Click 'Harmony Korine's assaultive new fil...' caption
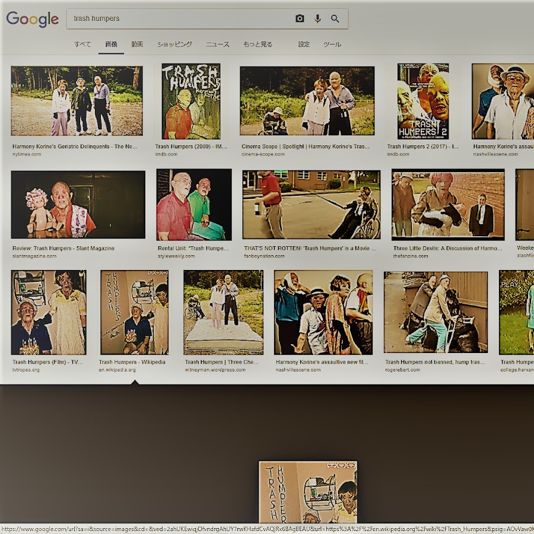 (x=322, y=362)
